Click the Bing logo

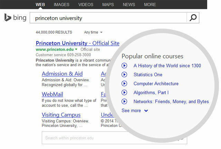pos(15,18)
